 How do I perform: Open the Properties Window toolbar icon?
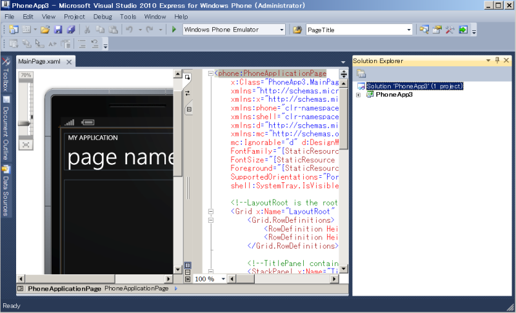coord(437,30)
